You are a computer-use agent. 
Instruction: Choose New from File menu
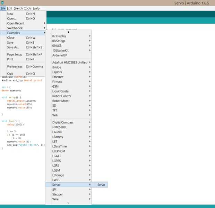tap(23, 14)
